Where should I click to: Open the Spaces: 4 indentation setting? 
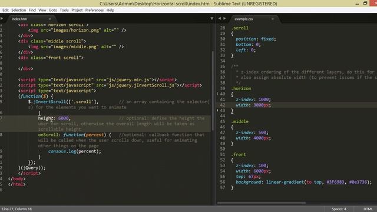[339, 209]
